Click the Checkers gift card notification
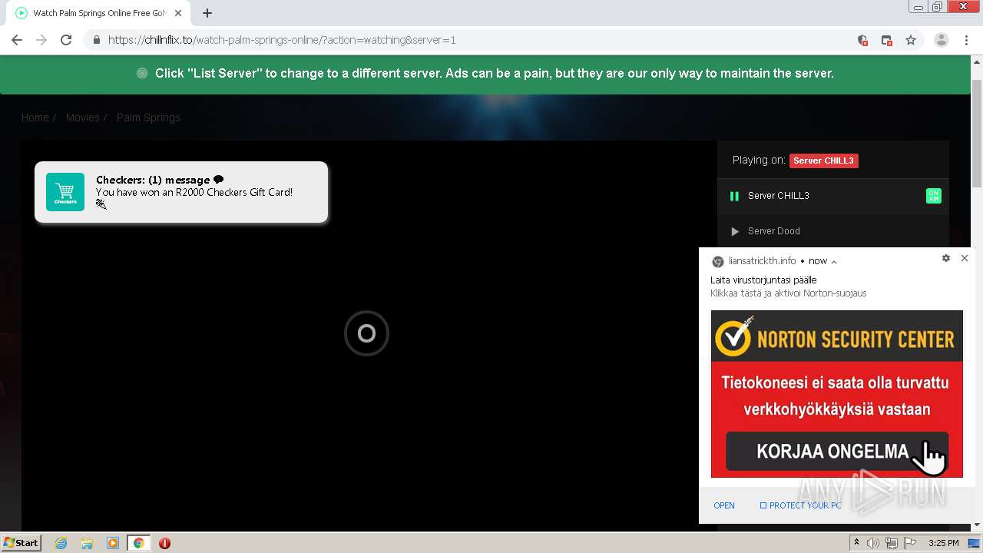Image resolution: width=983 pixels, height=553 pixels. 181,192
